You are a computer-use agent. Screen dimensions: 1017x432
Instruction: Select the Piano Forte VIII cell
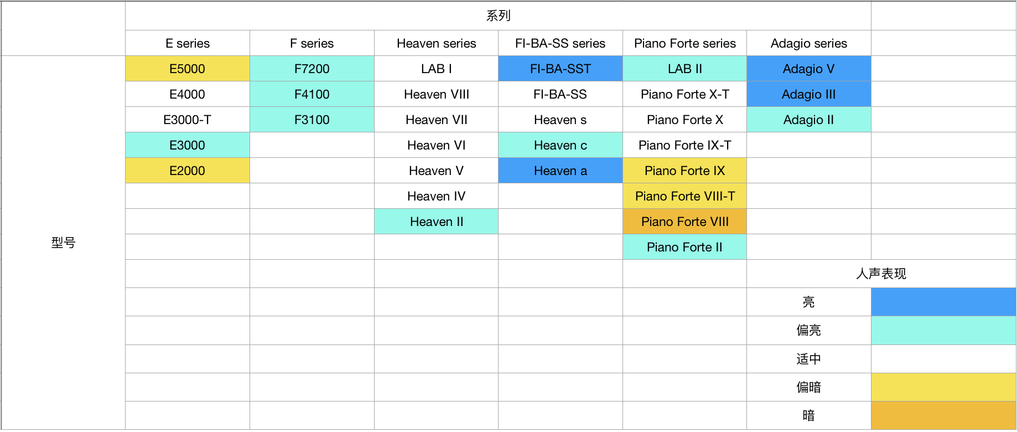click(x=684, y=222)
